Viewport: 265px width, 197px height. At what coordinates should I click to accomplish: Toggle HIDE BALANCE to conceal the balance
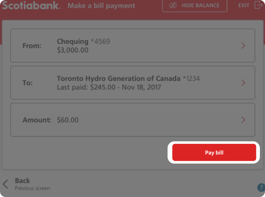(x=201, y=6)
